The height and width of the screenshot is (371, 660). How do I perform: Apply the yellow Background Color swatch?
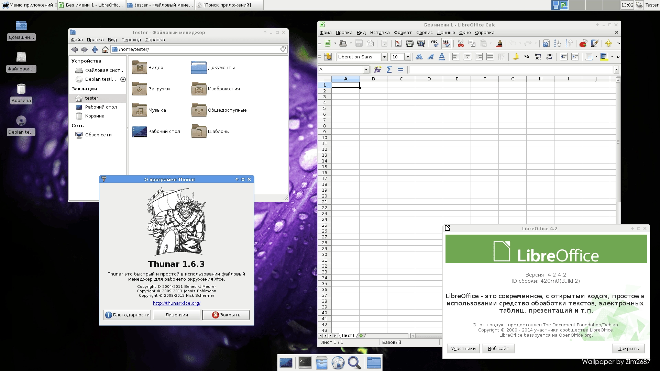coord(604,57)
